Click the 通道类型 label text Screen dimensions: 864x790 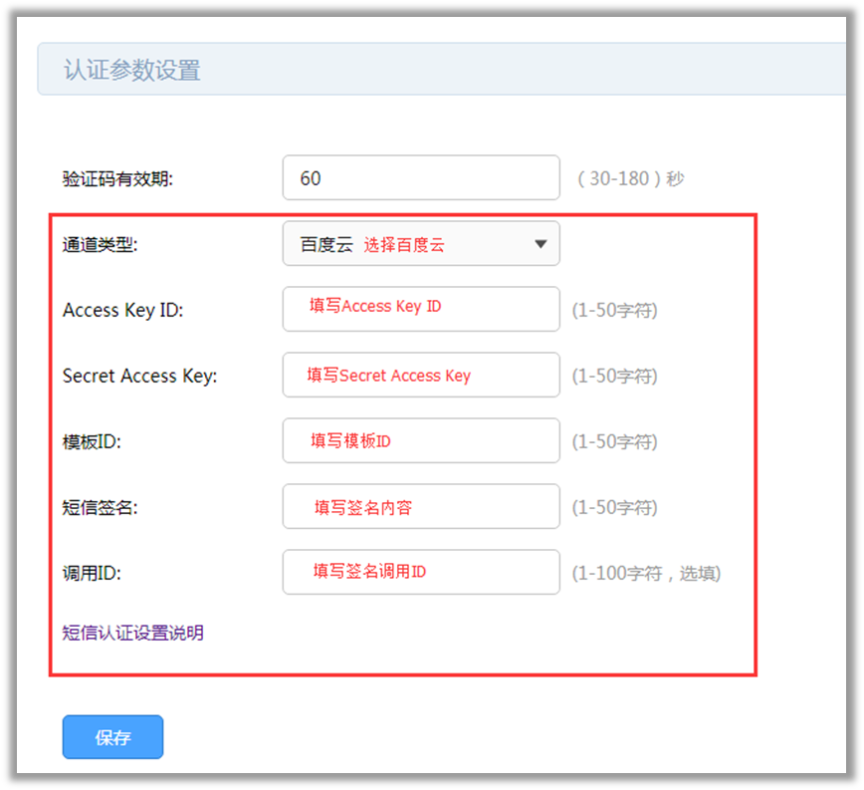pyautogui.click(x=100, y=245)
